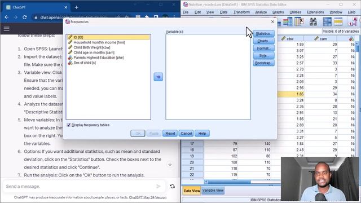Screen dimensions: 361x203
Task: Toggle Display frequency tables checkbox
Action: point(69,125)
